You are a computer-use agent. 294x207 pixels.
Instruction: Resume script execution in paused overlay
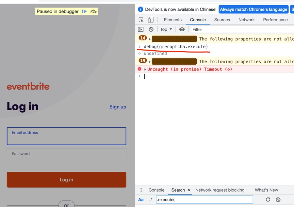pos(84,11)
